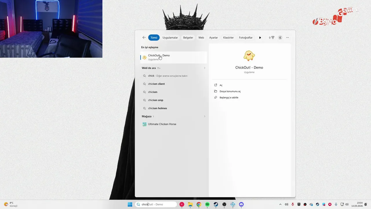Switch to the Uygulamalar filter tab
The height and width of the screenshot is (209, 371).
tap(170, 37)
